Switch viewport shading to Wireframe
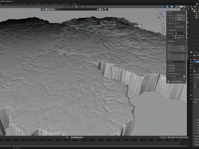 179,7
